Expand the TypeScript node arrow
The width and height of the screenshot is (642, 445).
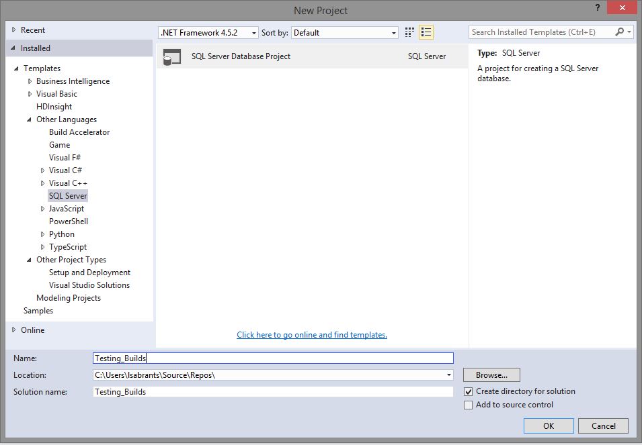[42, 247]
